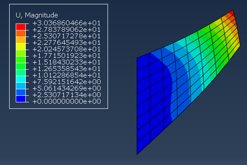Select the dark orange legend color band
The image size is (247, 165).
(21, 34)
